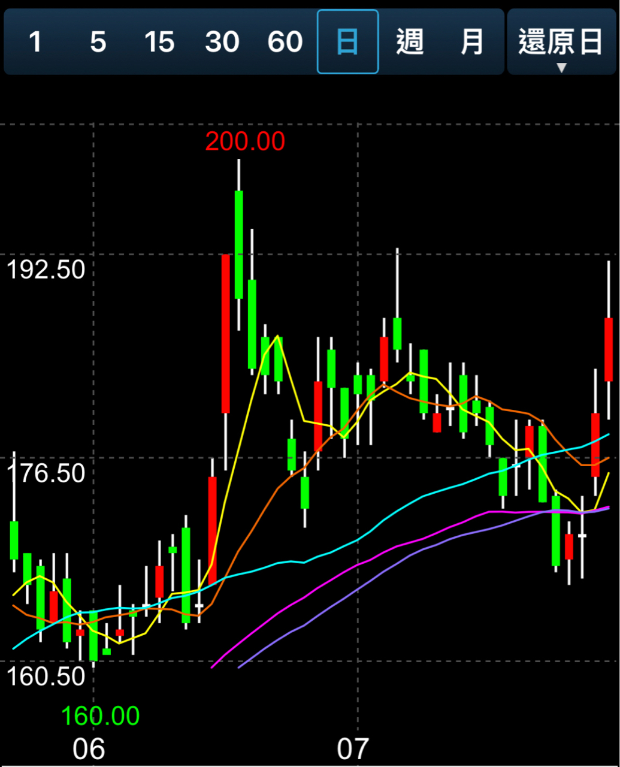The height and width of the screenshot is (767, 620).
Task: Tap the 07 month date label
Action: pyautogui.click(x=353, y=749)
